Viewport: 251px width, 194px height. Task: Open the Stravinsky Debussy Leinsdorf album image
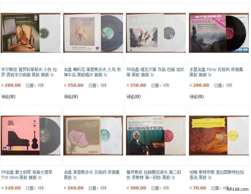click(x=93, y=33)
